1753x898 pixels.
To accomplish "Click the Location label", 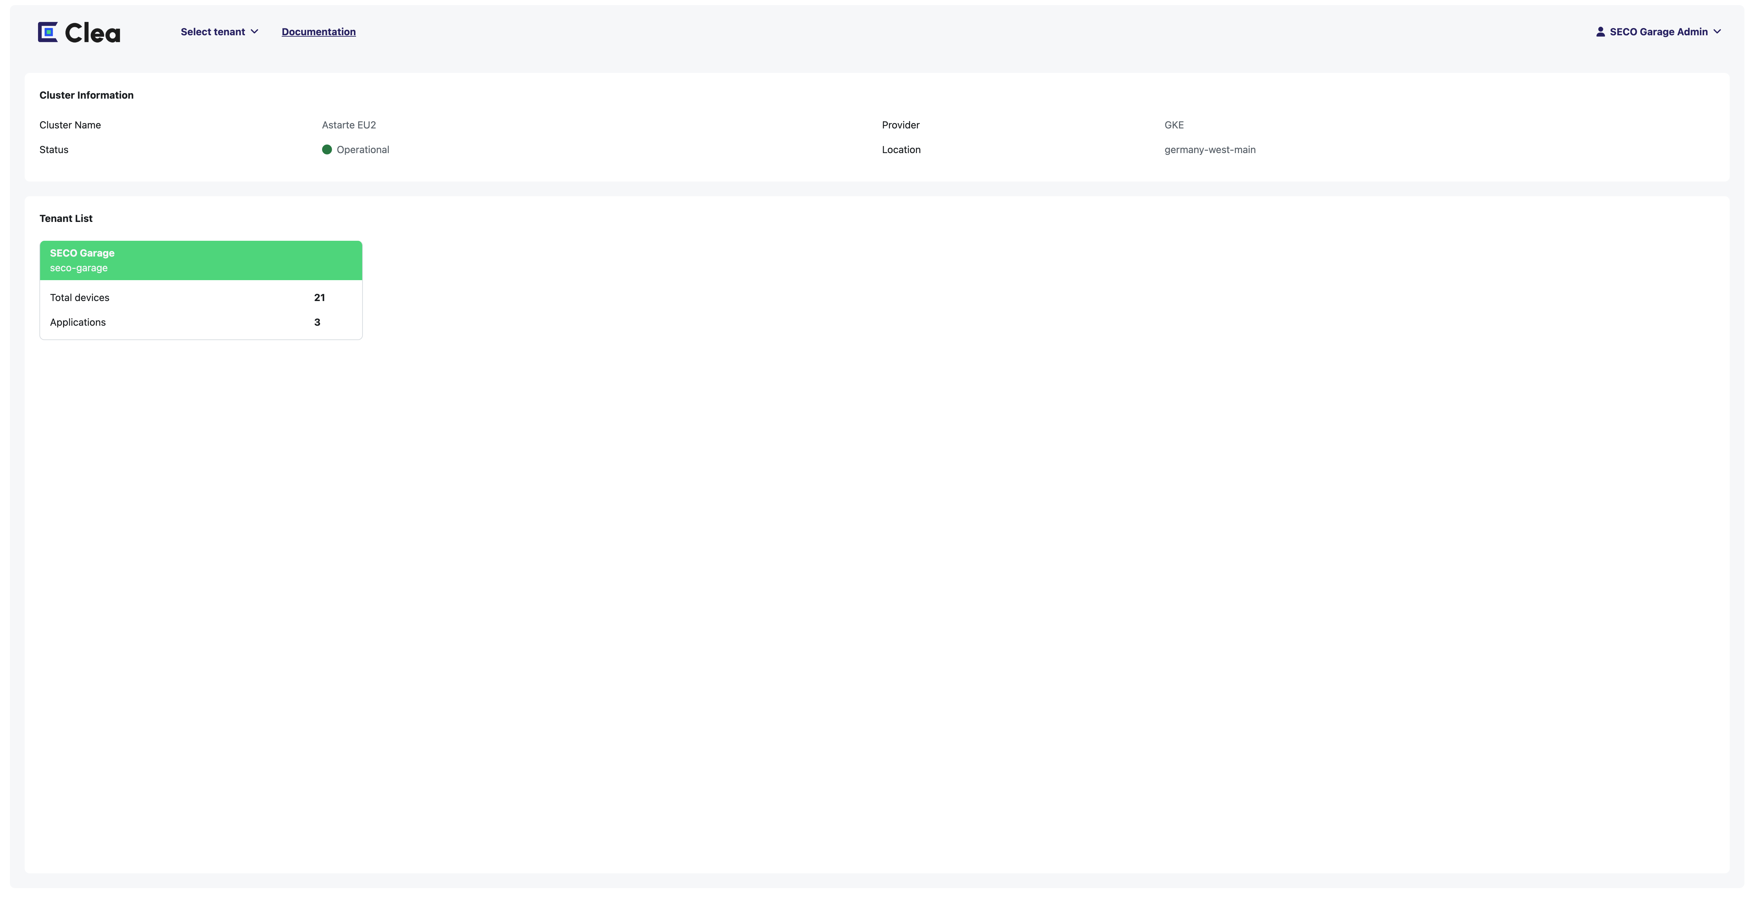I will (x=901, y=150).
